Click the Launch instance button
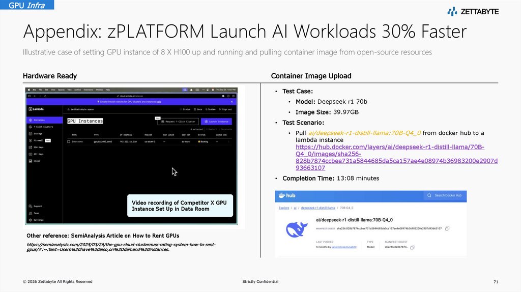The height and width of the screenshot is (292, 521). [x=216, y=122]
